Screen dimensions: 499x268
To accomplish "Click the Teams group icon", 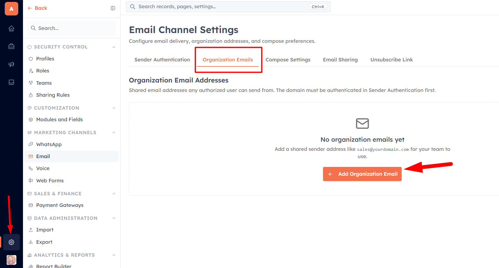I will pos(31,83).
